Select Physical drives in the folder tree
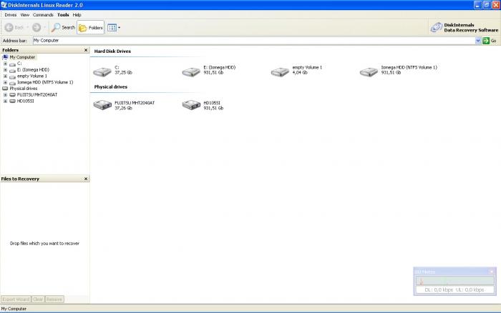This screenshot has width=501, height=313. tap(24, 89)
